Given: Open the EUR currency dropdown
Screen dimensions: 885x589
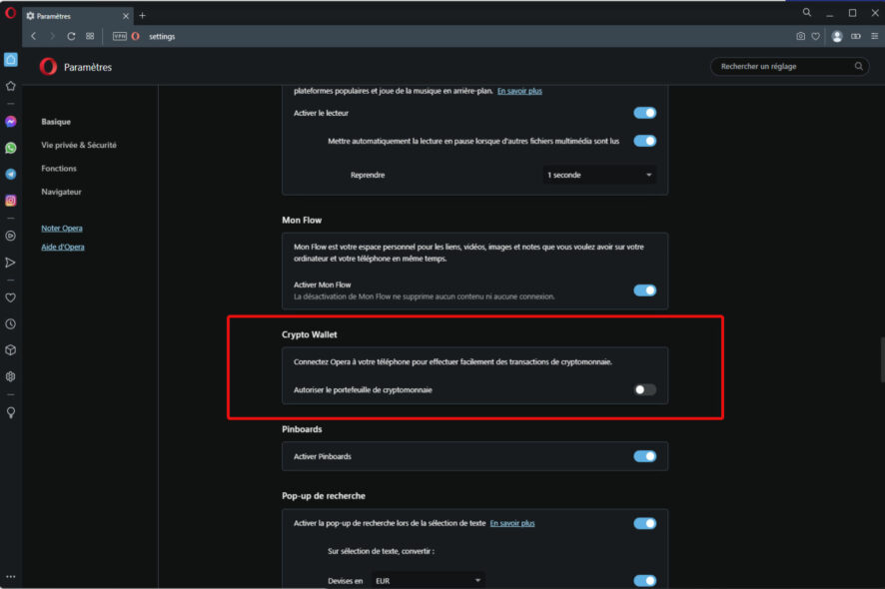Looking at the screenshot, I should click(428, 581).
